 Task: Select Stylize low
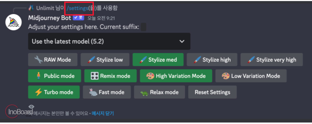105,60
